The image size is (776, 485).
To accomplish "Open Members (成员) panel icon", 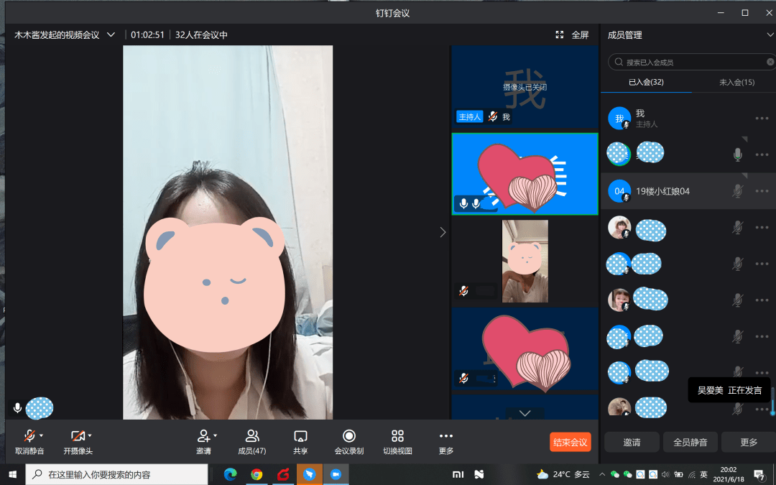I will (x=251, y=436).
